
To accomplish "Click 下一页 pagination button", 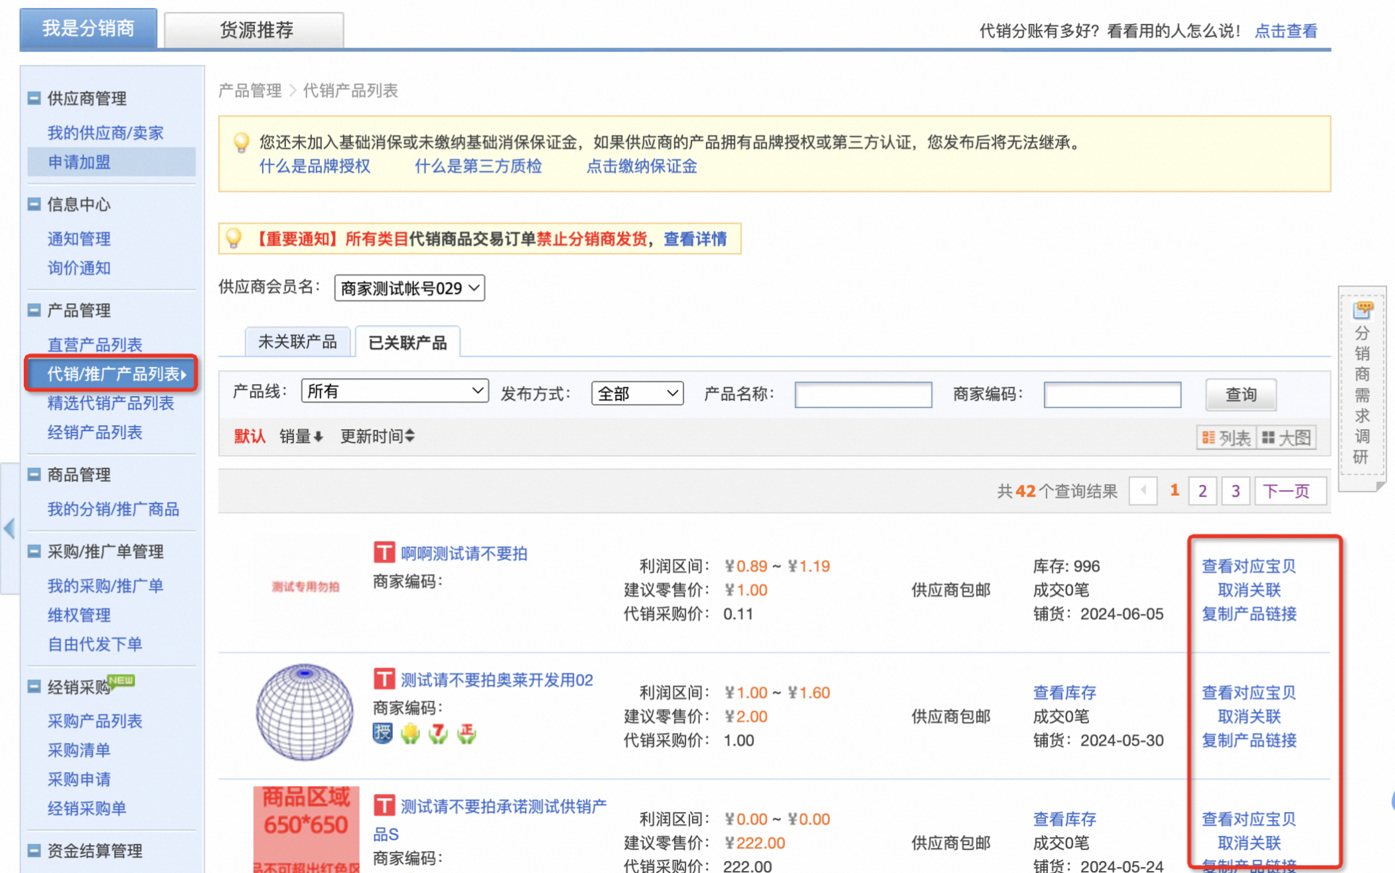I will [x=1290, y=492].
